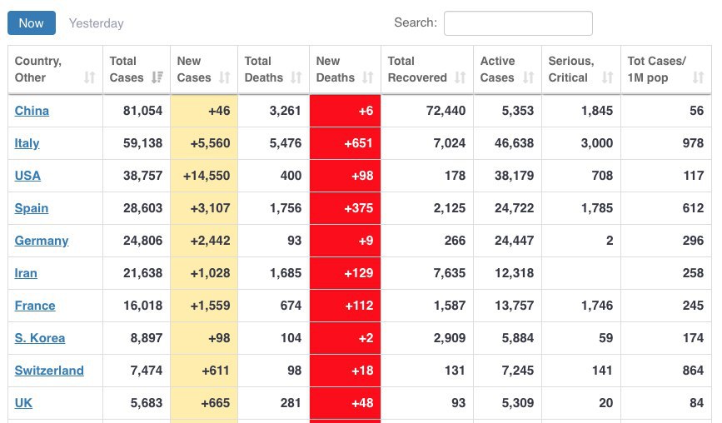
Task: Sort by Total Cases arrow icon
Action: (x=157, y=77)
